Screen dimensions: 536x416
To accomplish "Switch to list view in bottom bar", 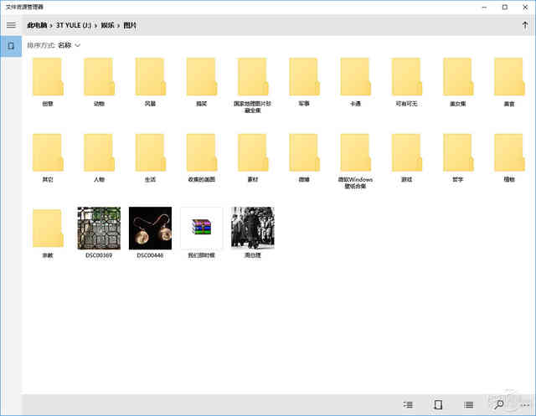I will [x=469, y=404].
